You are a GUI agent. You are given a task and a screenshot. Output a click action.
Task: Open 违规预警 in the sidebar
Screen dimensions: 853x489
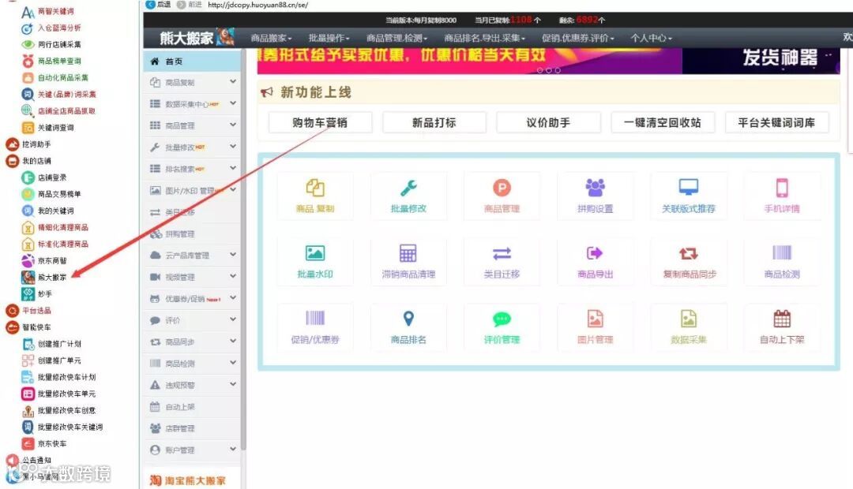tap(192, 385)
